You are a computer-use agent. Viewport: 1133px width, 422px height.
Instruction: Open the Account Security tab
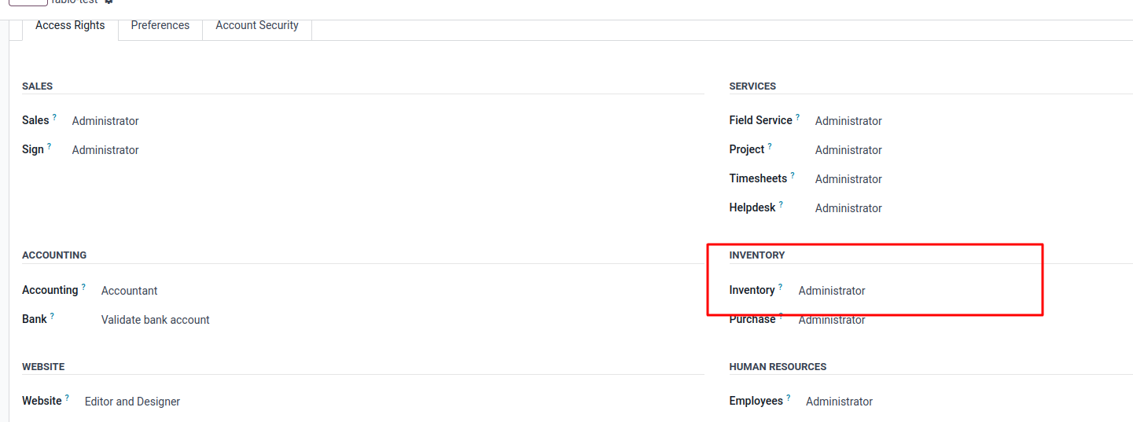(x=257, y=25)
